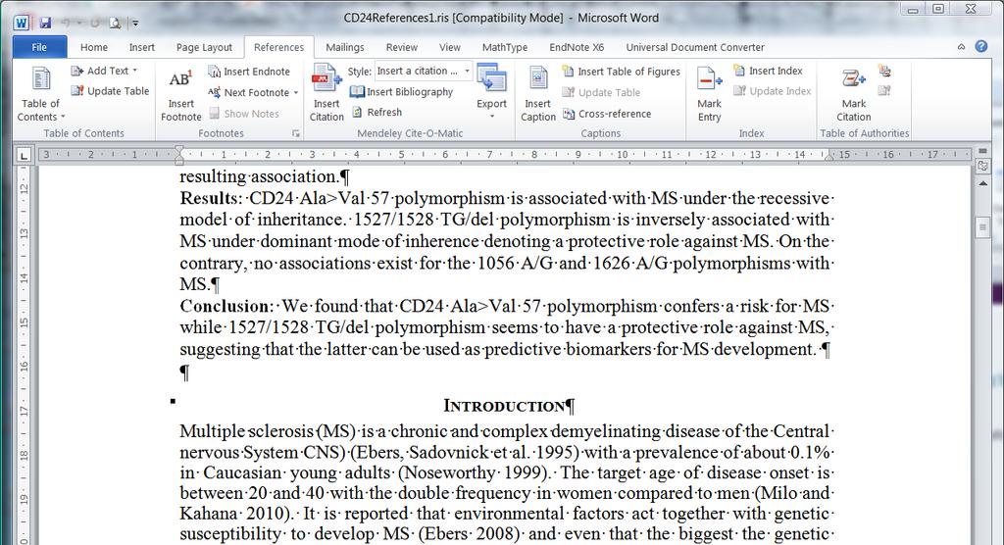Click Insert Bibliography in Mendeley group
Image resolution: width=1004 pixels, height=545 pixels.
[x=401, y=91]
